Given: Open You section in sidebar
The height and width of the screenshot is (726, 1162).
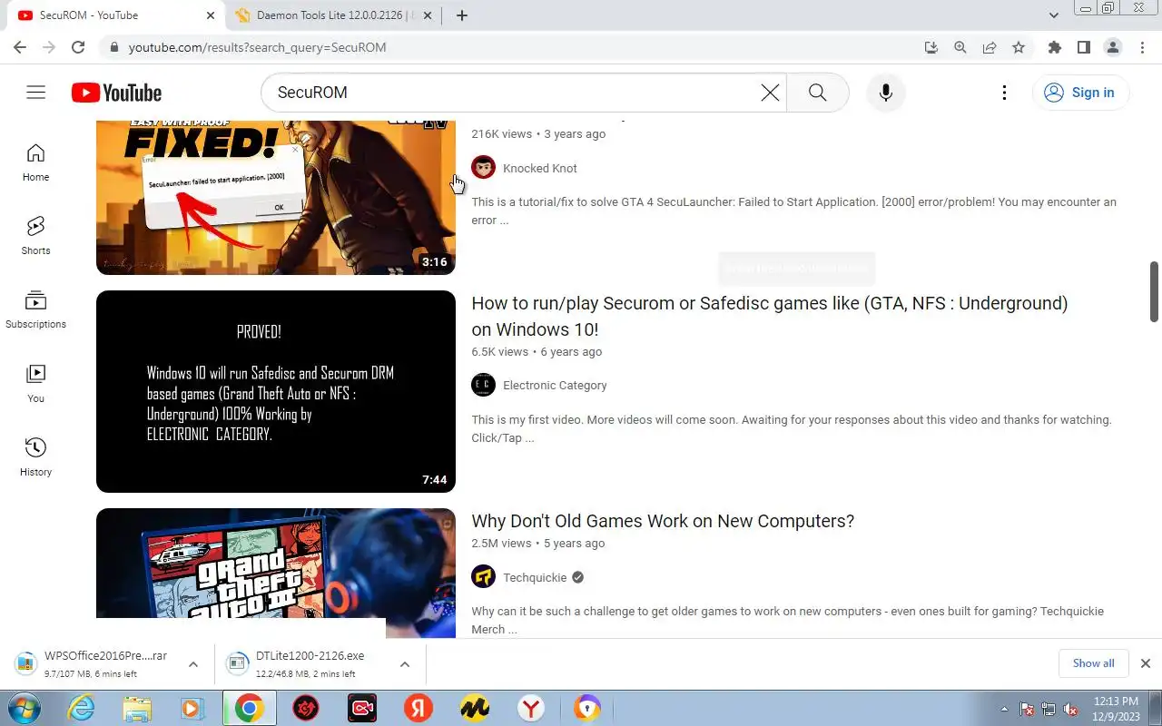Looking at the screenshot, I should [35, 384].
